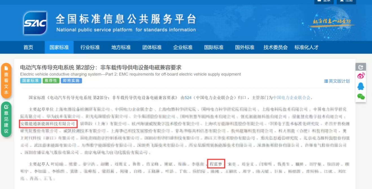The height and width of the screenshot is (189, 372).
Task: Click the drafter name 程蓝梦
Action: (216, 164)
